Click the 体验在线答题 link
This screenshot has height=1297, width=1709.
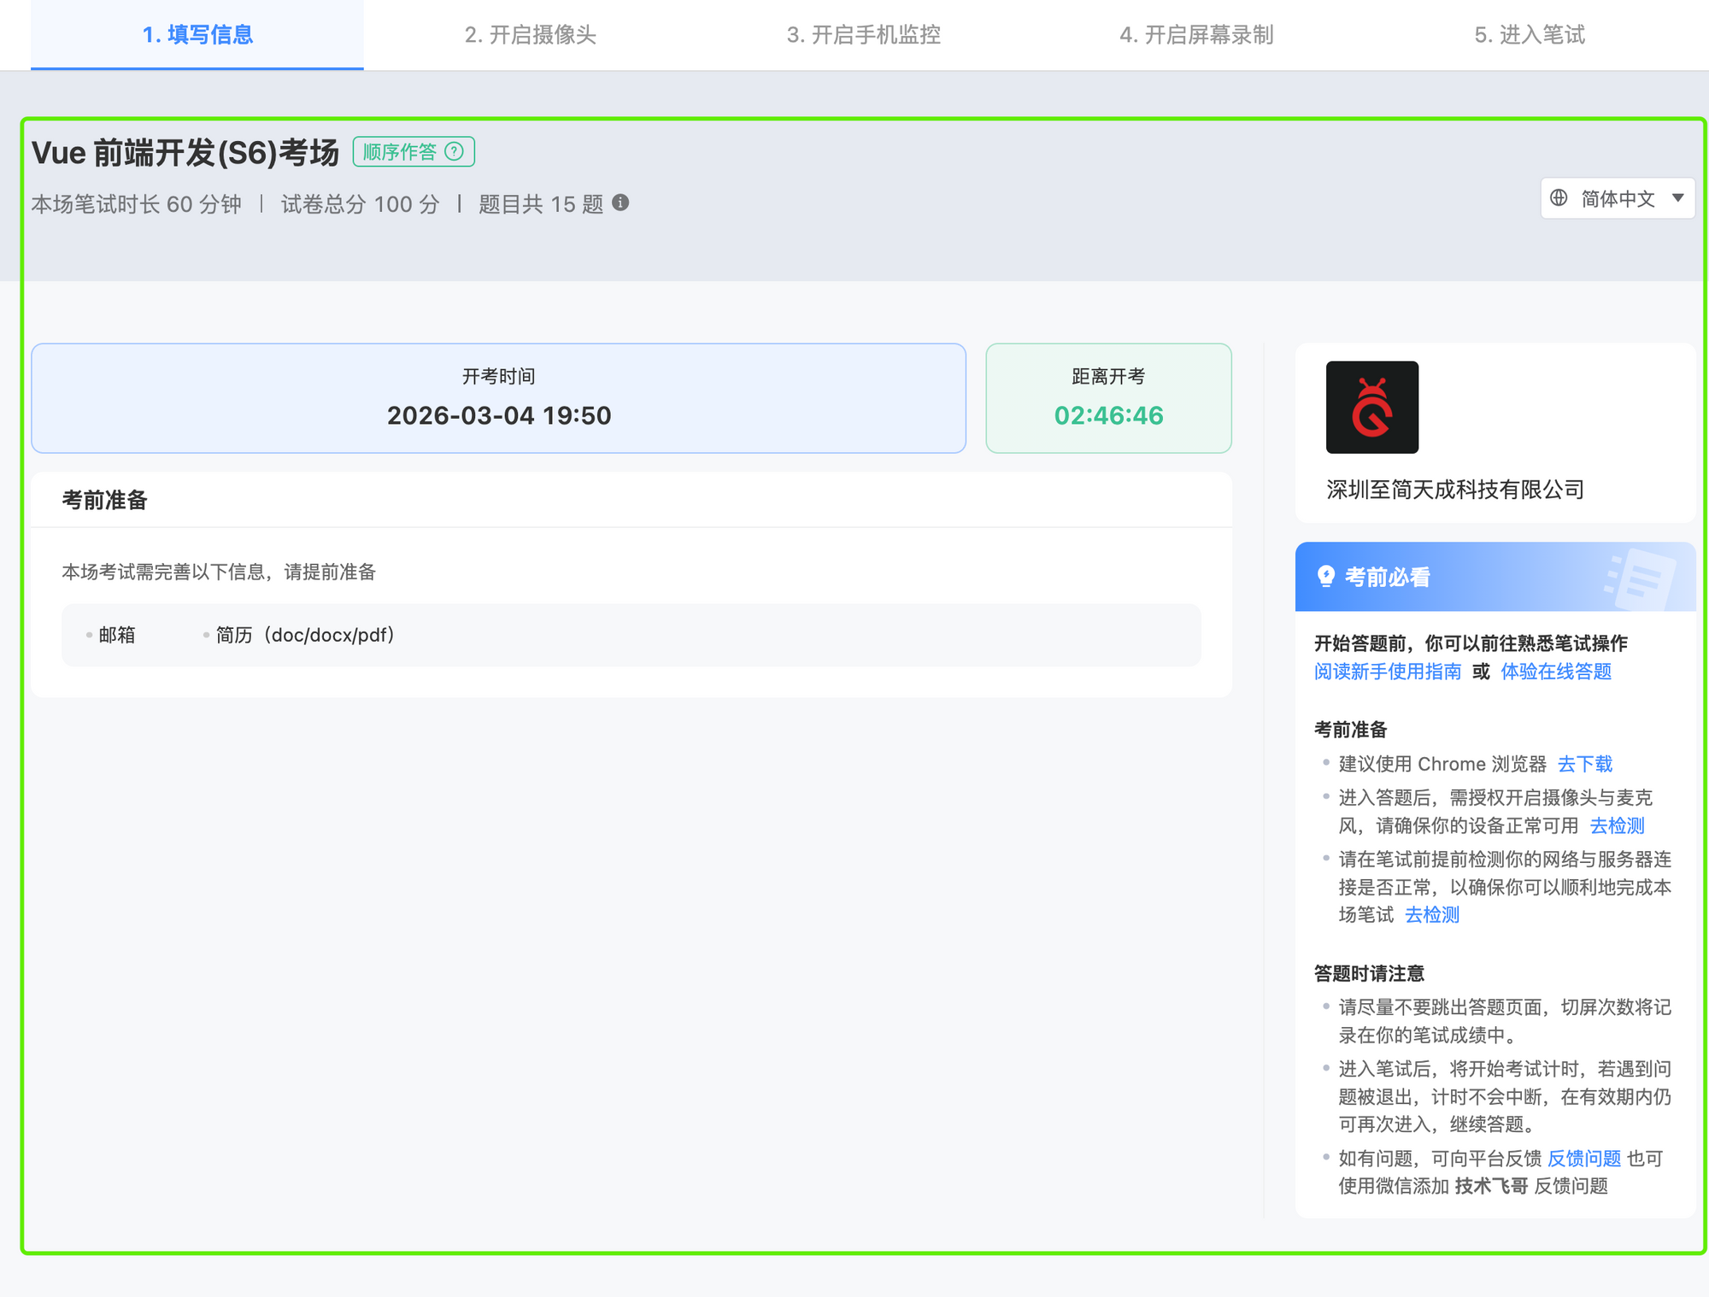point(1555,672)
